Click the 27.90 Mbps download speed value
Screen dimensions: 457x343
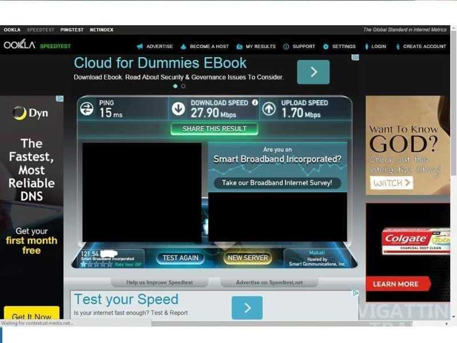[x=213, y=113]
